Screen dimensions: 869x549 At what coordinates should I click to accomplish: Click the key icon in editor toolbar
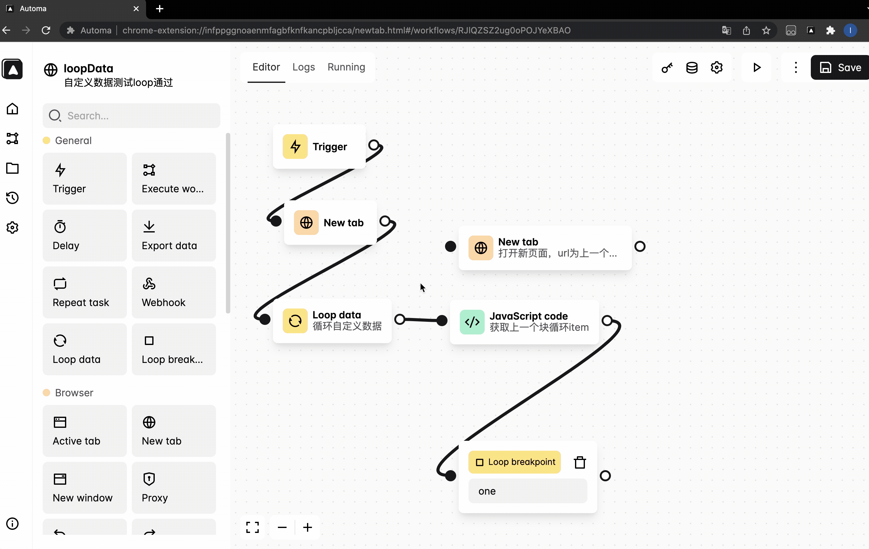[x=667, y=67]
